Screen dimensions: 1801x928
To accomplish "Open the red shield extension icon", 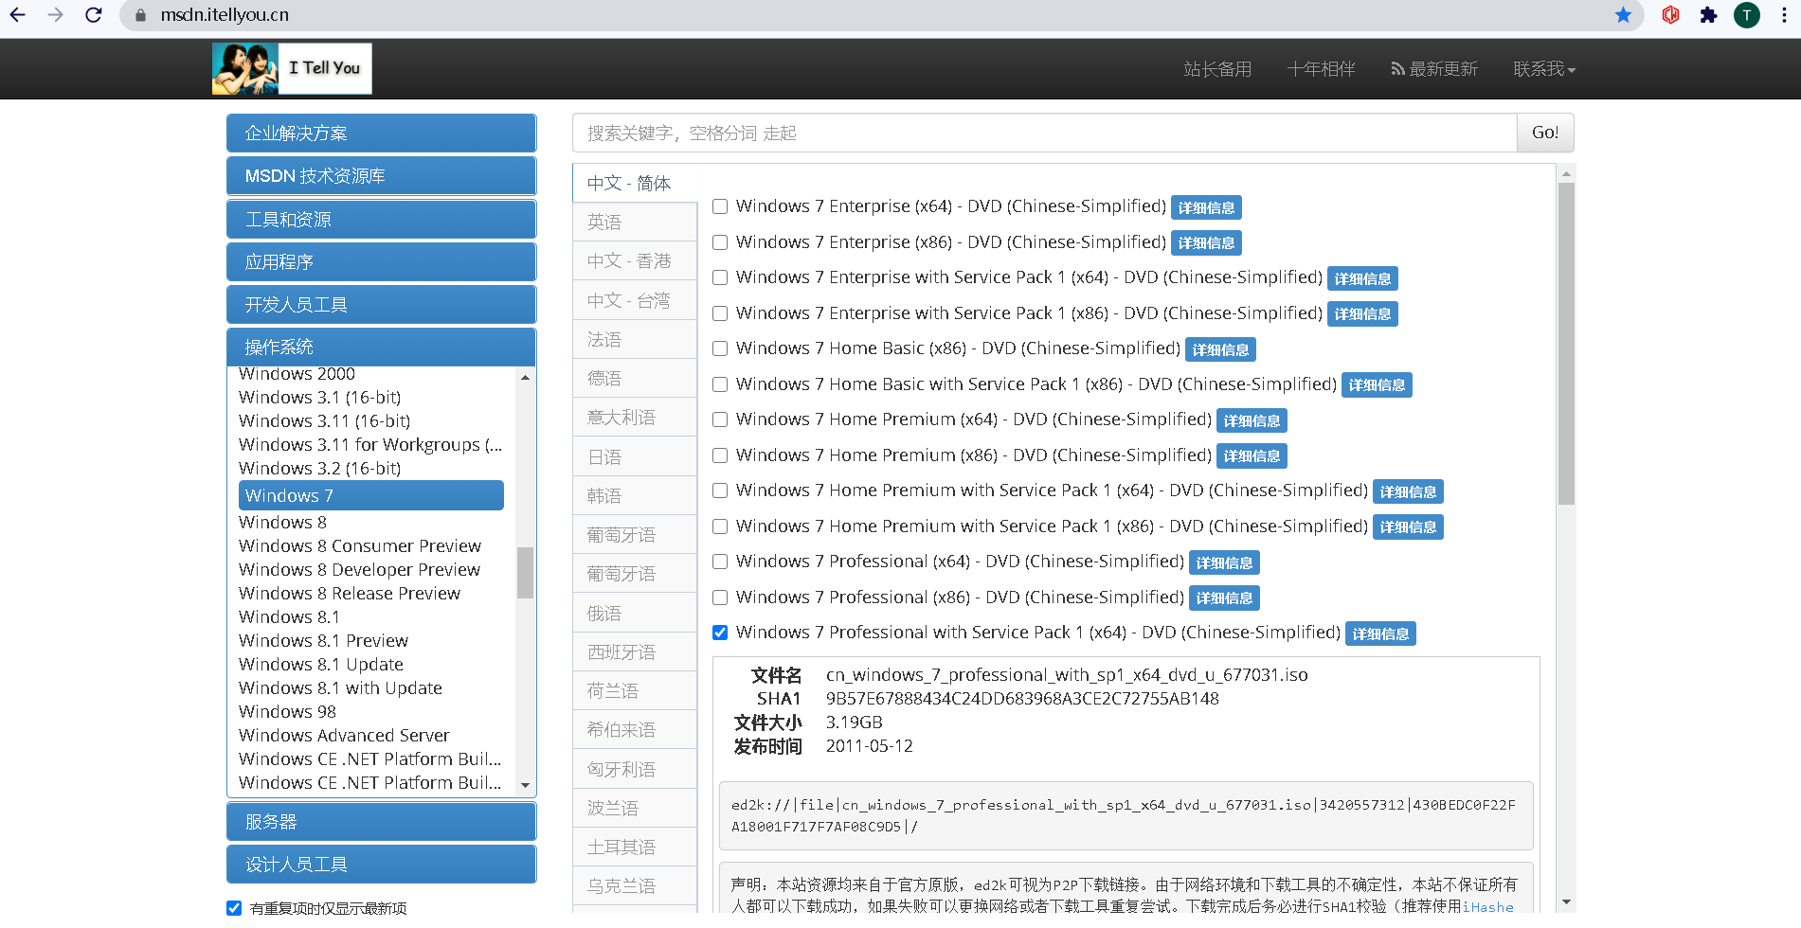I will click(1671, 15).
